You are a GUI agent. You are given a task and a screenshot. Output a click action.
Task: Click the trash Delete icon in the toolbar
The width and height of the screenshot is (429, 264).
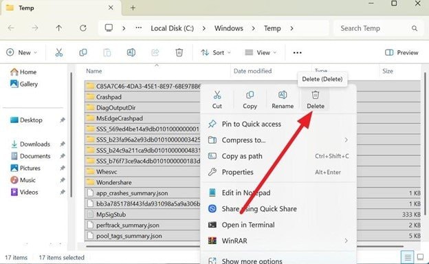click(179, 52)
